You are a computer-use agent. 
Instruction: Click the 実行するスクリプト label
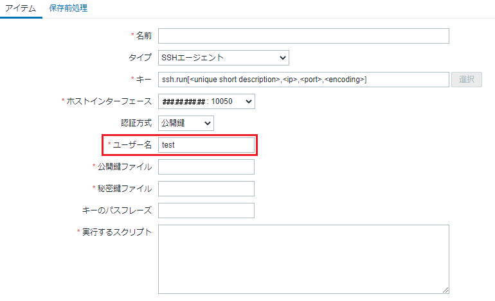point(117,232)
